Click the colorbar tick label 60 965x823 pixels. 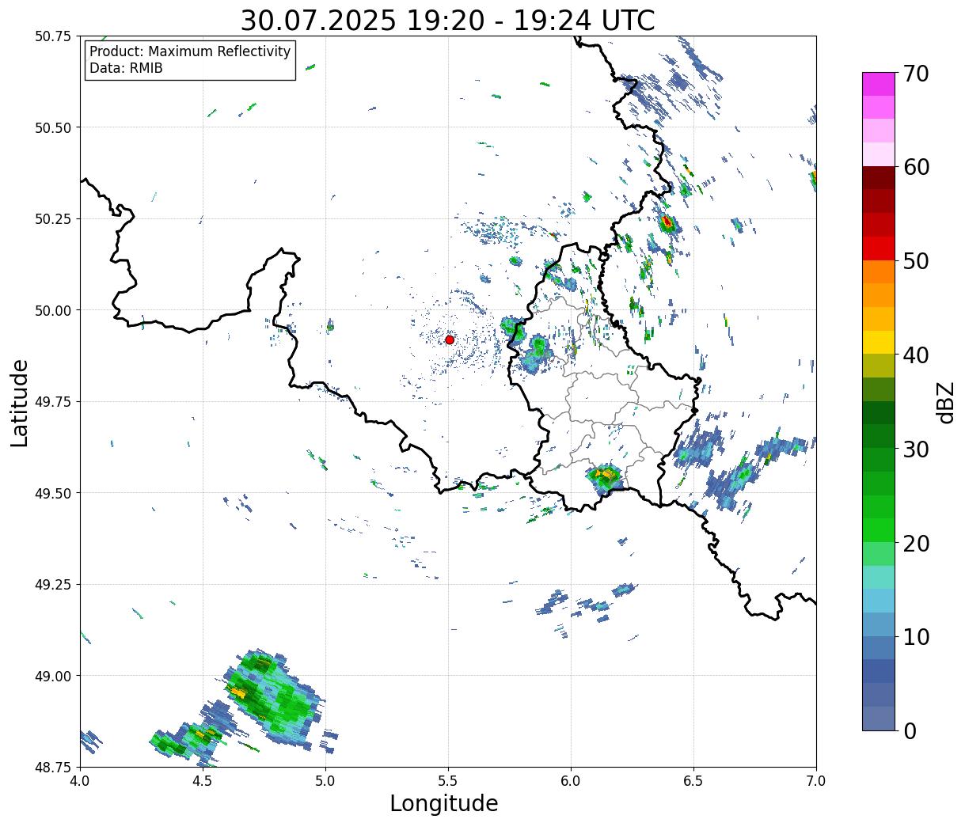(916, 167)
